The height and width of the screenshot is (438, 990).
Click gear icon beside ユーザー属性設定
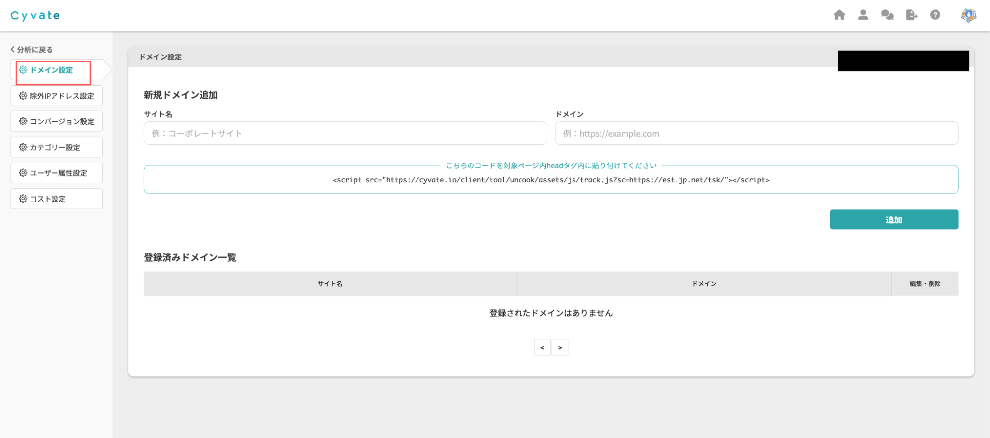[23, 173]
